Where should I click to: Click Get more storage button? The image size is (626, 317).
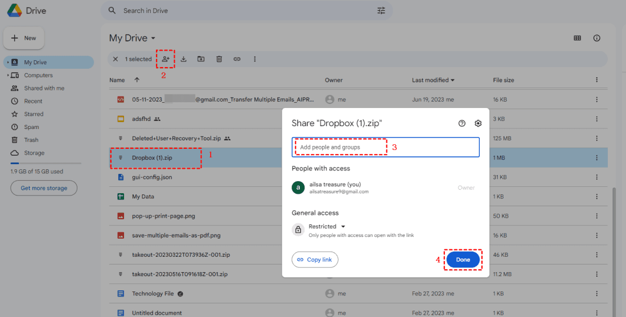coord(44,188)
